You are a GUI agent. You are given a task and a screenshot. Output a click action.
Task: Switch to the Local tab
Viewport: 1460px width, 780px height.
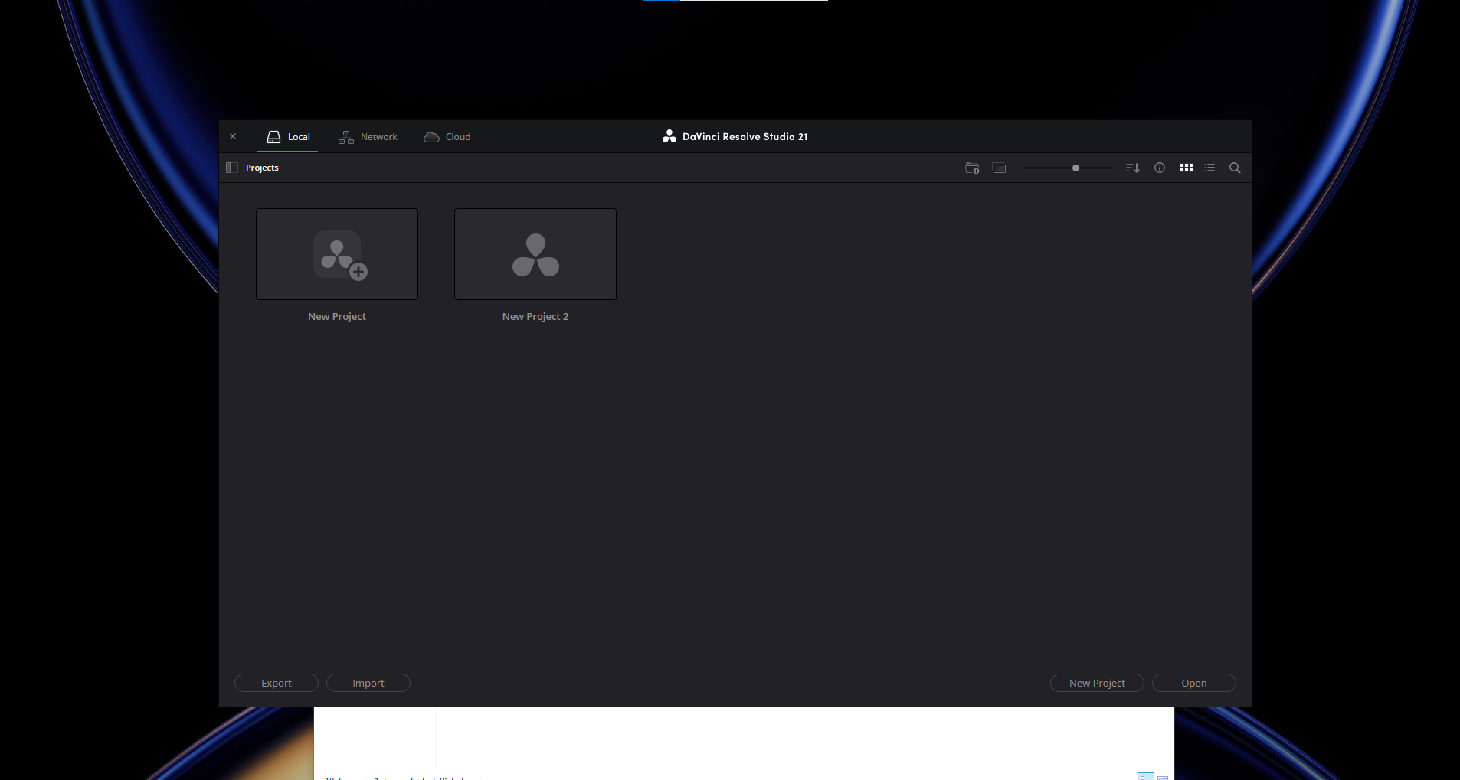coord(288,137)
